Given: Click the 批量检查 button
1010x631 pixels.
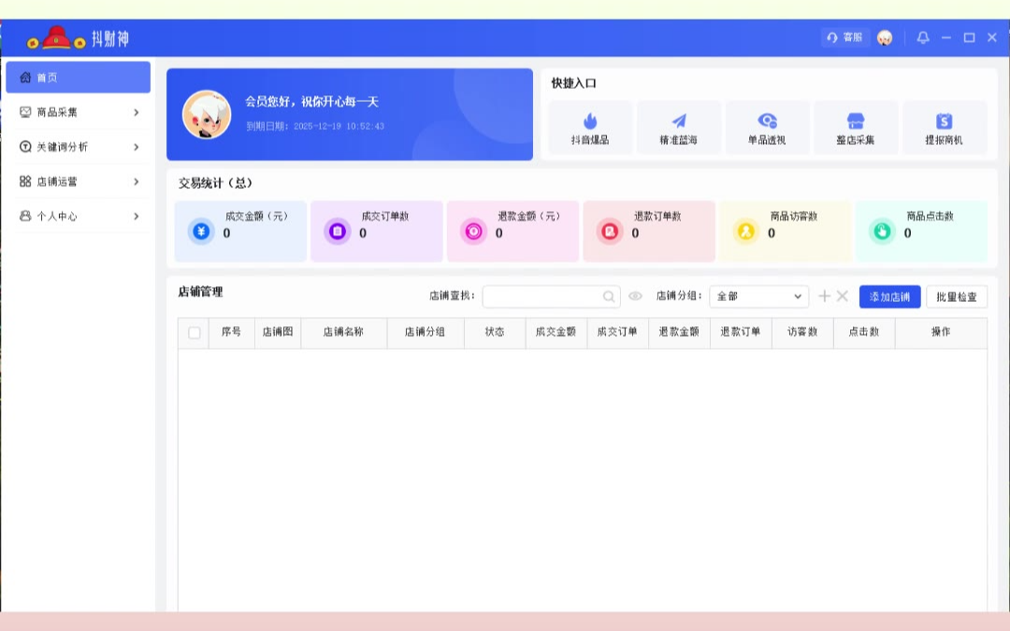Looking at the screenshot, I should pyautogui.click(x=956, y=296).
